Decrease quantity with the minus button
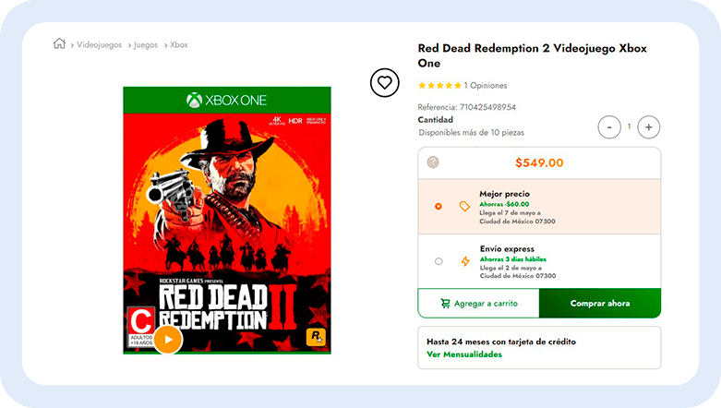721x408 pixels. point(609,126)
